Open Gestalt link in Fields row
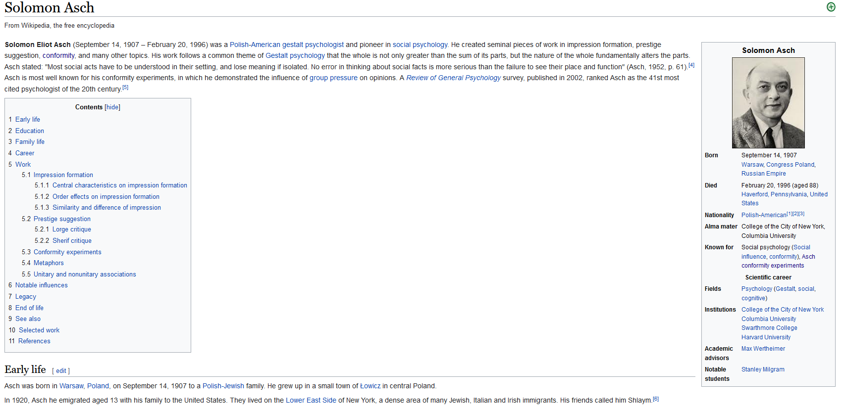 coord(785,289)
